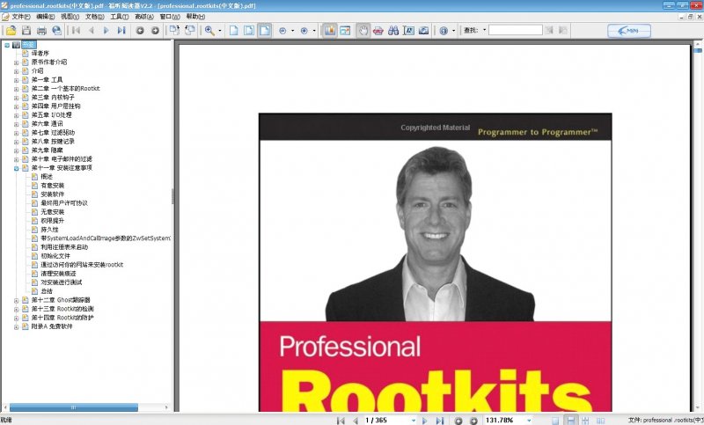The image size is (704, 425).
Task: Click the rotate counterclockwise page icon
Action: tap(189, 31)
